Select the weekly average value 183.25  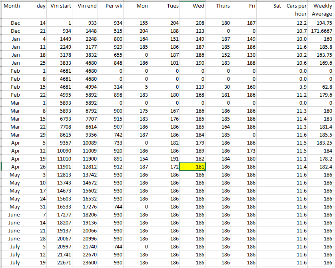[x=322, y=143]
